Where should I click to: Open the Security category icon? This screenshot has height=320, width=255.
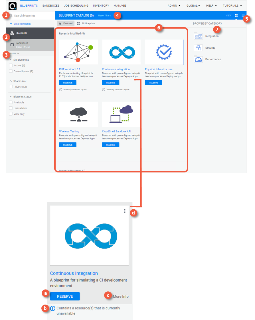(x=198, y=48)
